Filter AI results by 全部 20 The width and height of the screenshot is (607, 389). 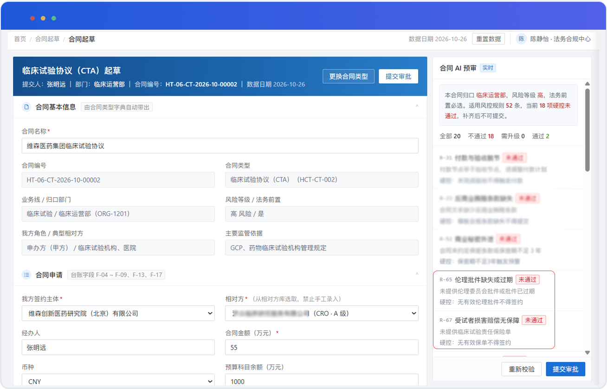pyautogui.click(x=450, y=136)
